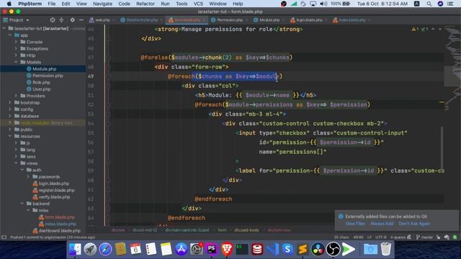Open the Refactor menu

pyautogui.click(x=146, y=4)
